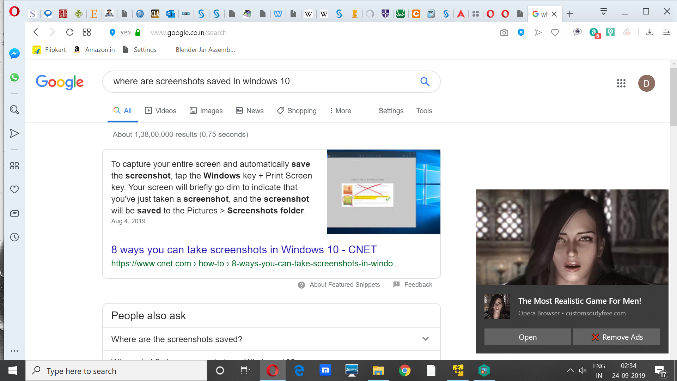
Task: Expand 'Where are the screenshots saved?' question
Action: pos(272,339)
